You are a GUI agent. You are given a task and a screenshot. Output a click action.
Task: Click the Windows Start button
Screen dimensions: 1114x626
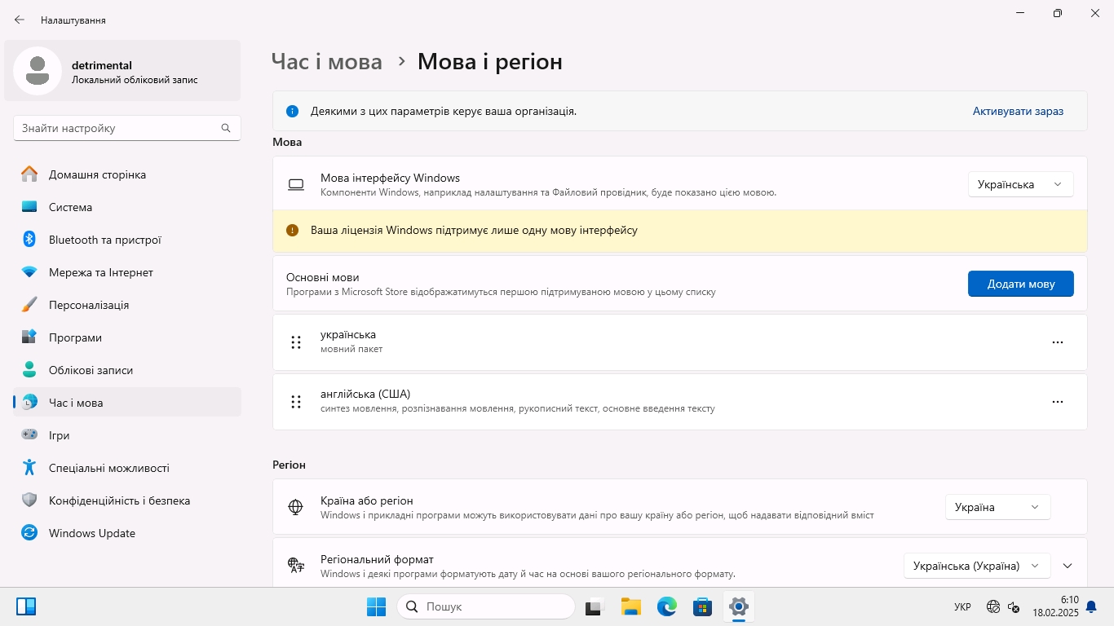point(376,606)
